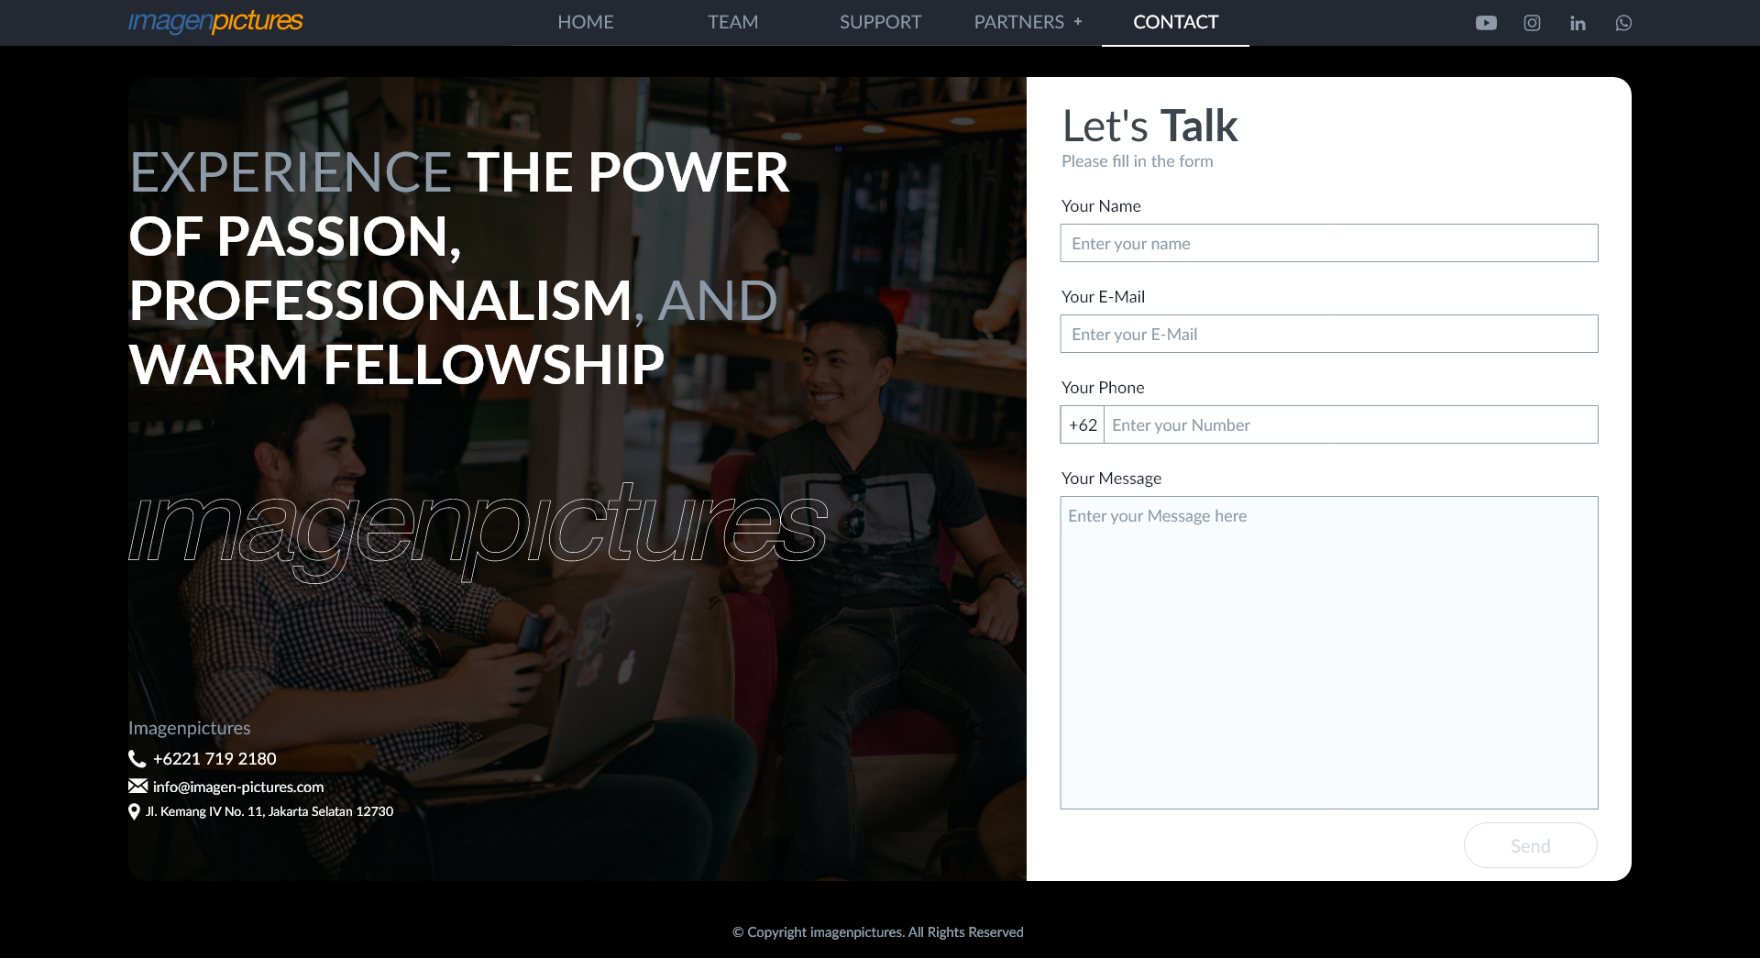Open the Team menu item

click(732, 22)
